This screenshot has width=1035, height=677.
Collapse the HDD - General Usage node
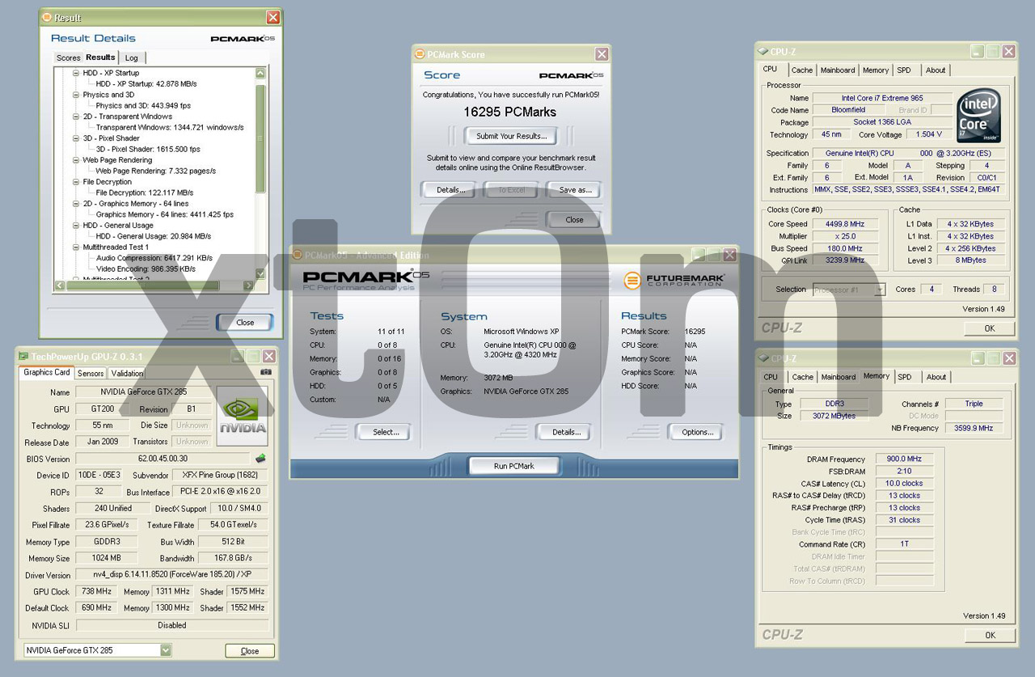click(x=76, y=226)
